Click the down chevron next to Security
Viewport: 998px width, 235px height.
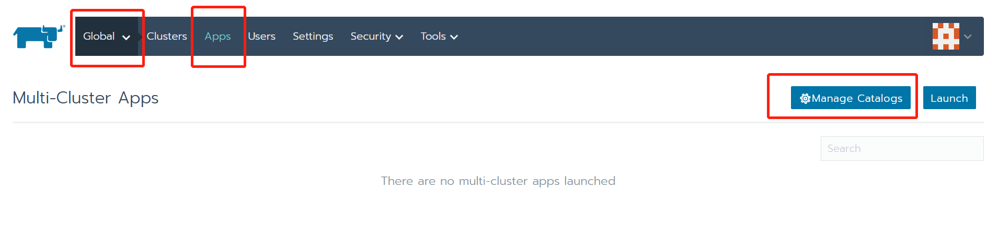[x=399, y=37]
